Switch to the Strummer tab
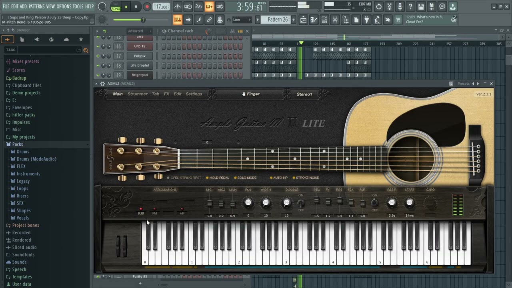The image size is (512, 288). [x=138, y=94]
